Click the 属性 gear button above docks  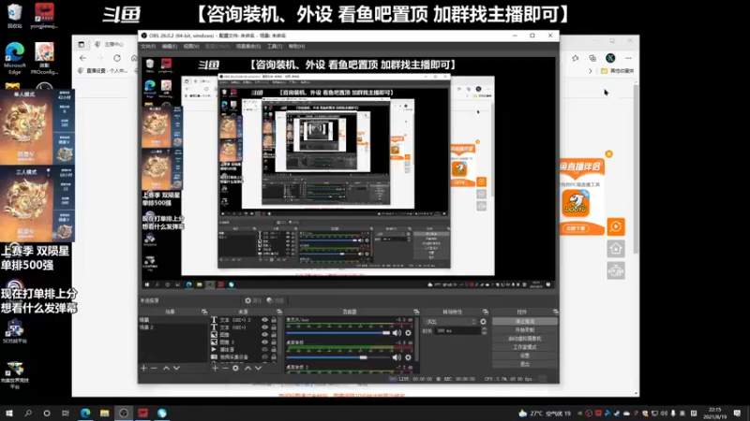point(253,300)
